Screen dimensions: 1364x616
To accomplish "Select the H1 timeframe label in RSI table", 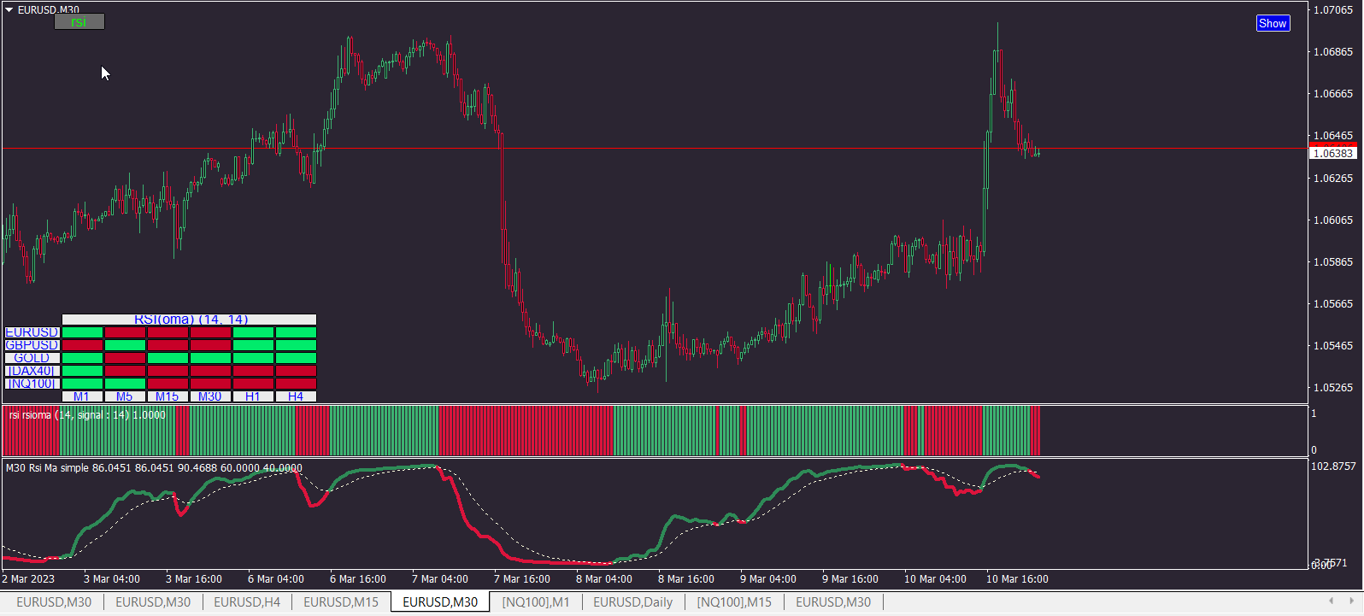I will [253, 396].
